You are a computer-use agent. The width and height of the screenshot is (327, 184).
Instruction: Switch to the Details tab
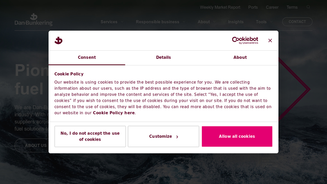163,58
